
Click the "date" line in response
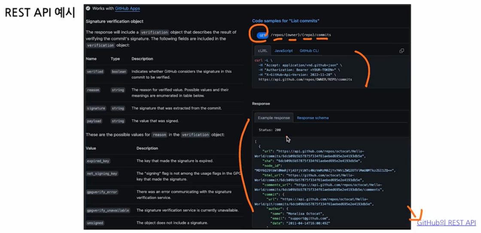click(300, 224)
